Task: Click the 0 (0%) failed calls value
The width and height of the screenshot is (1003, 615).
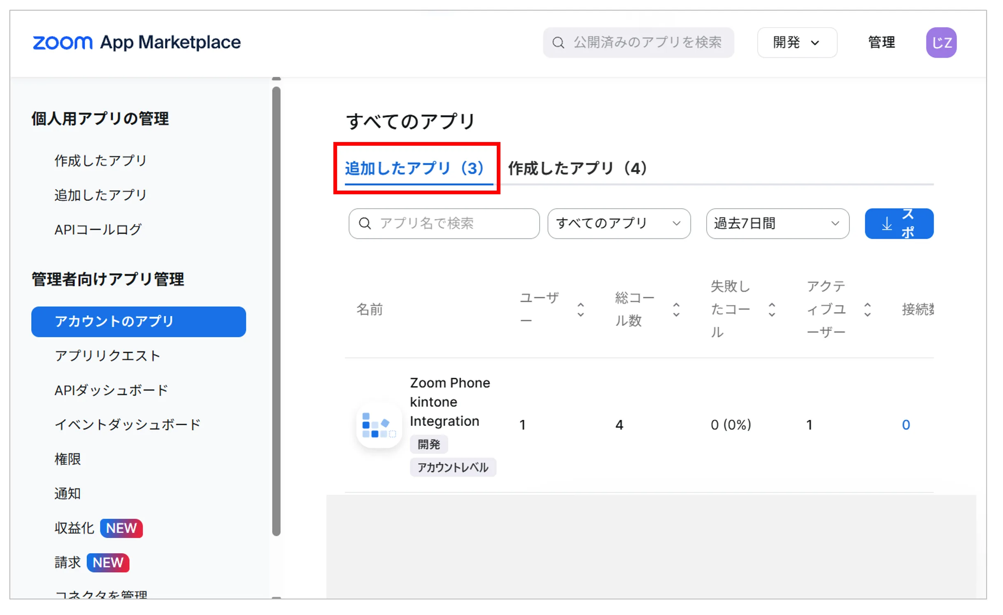Action: point(731,424)
